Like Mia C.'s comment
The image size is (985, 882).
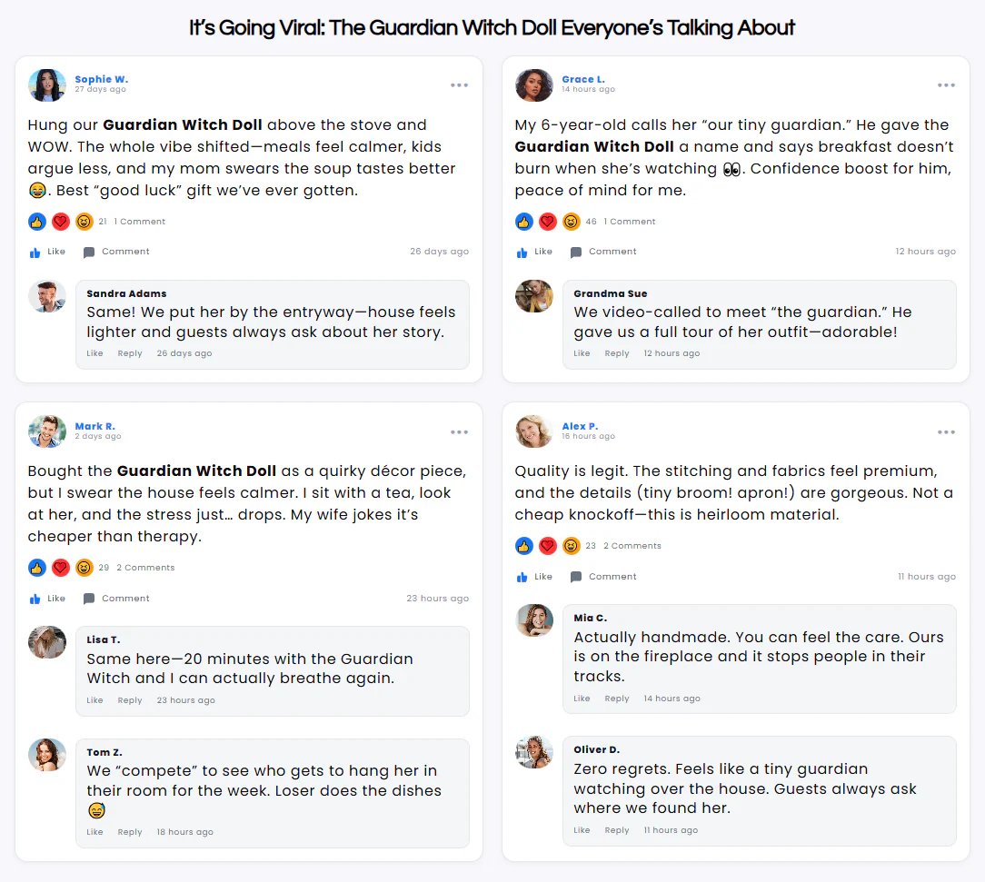point(582,699)
